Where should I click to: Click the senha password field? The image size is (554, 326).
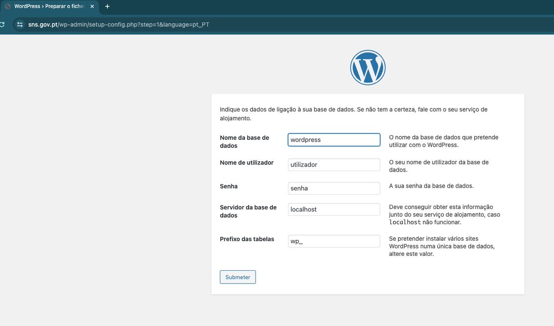334,188
